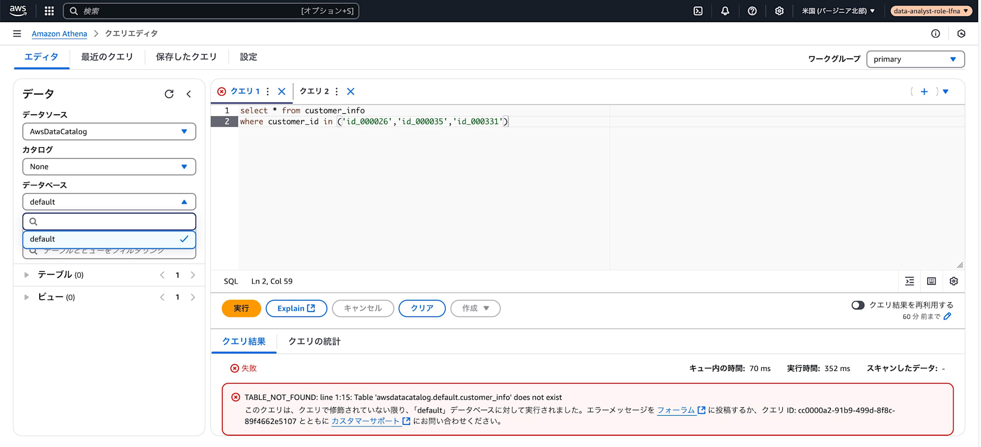
Task: Follow the Amazon Athena breadcrumb link
Action: coord(59,33)
